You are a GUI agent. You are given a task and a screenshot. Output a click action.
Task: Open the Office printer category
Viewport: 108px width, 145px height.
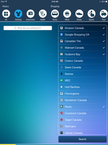click(67, 14)
